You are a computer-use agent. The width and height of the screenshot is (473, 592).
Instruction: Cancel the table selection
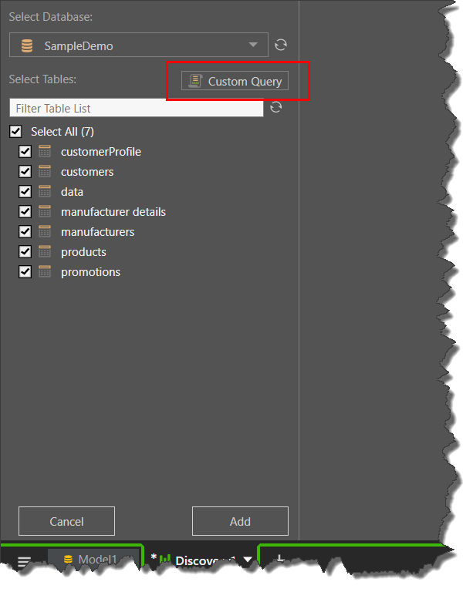point(66,521)
